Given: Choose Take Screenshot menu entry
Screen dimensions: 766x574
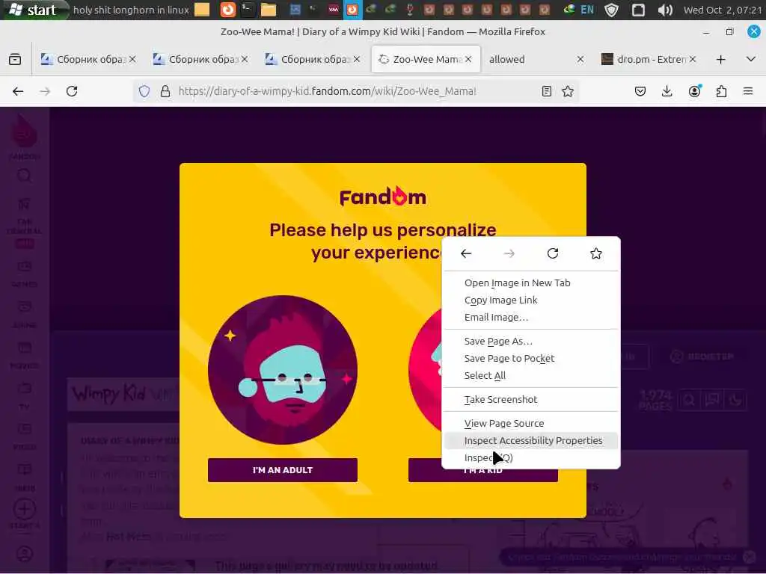Looking at the screenshot, I should [531, 399].
